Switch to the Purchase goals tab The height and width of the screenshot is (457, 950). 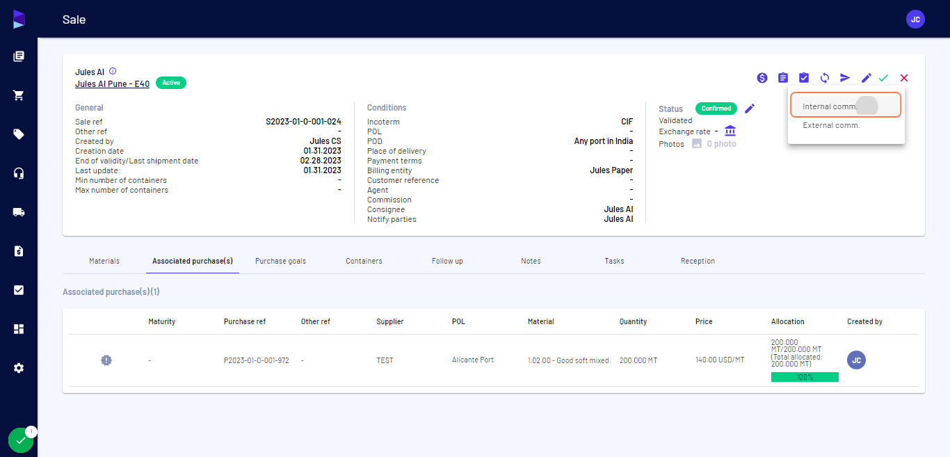coord(280,261)
